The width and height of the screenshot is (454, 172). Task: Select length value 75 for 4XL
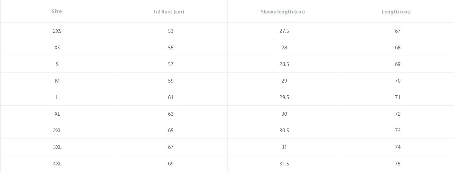pos(398,164)
